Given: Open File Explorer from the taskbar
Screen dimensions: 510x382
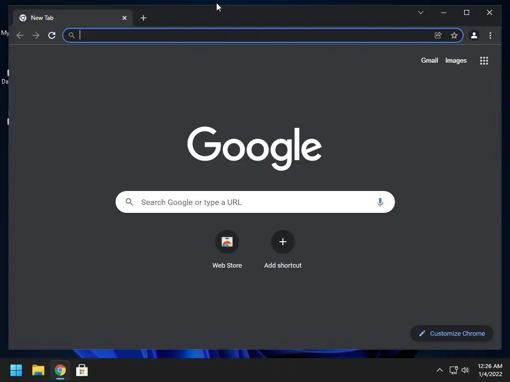Looking at the screenshot, I should click(x=38, y=370).
